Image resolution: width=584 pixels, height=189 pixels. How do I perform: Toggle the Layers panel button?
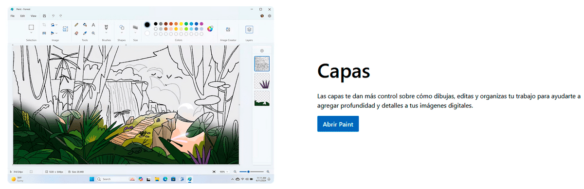(x=249, y=30)
